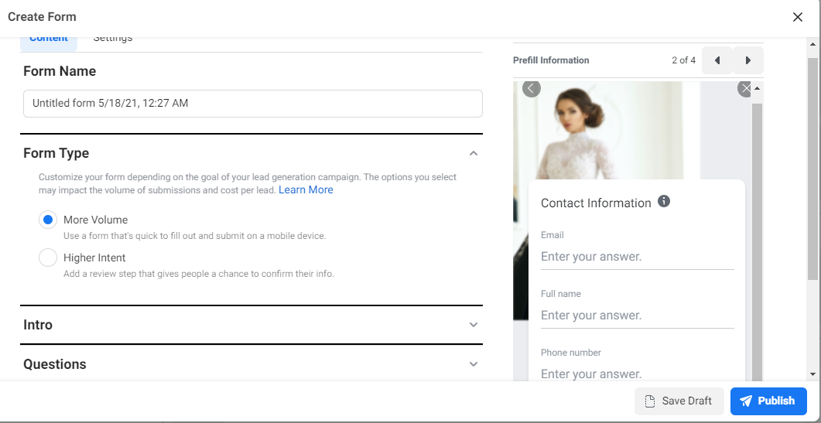Collapse the Form Type section
The image size is (821, 423).
[474, 153]
